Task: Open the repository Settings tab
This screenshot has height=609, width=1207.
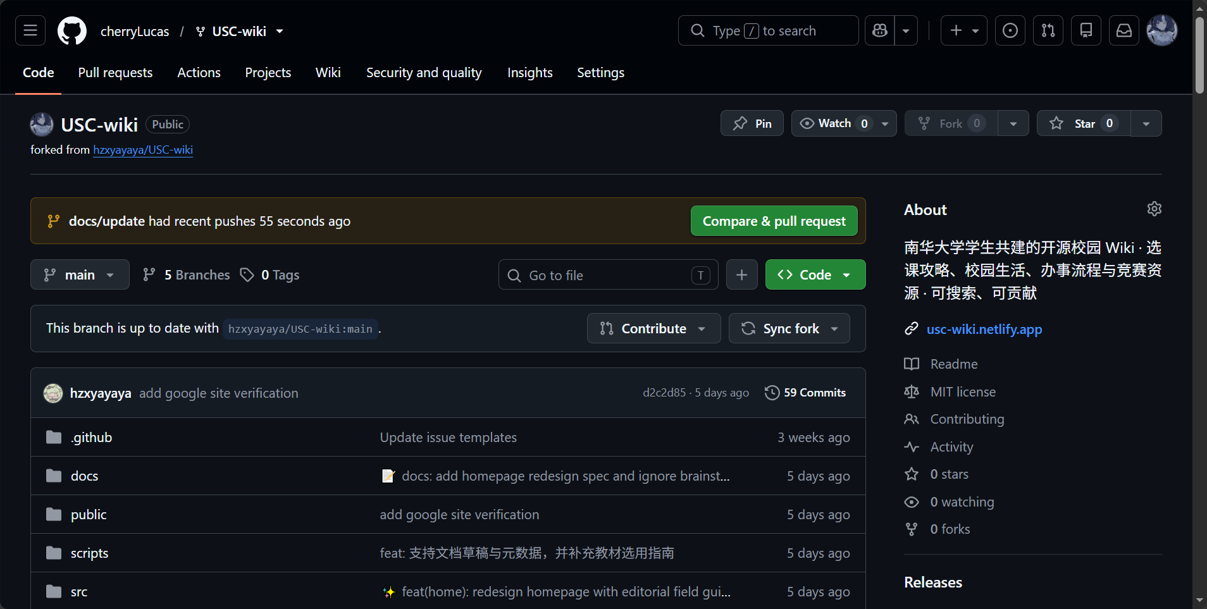Action: tap(601, 73)
